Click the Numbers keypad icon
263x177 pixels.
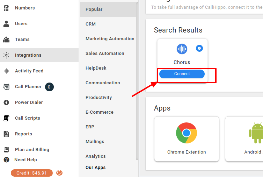coord(6,8)
